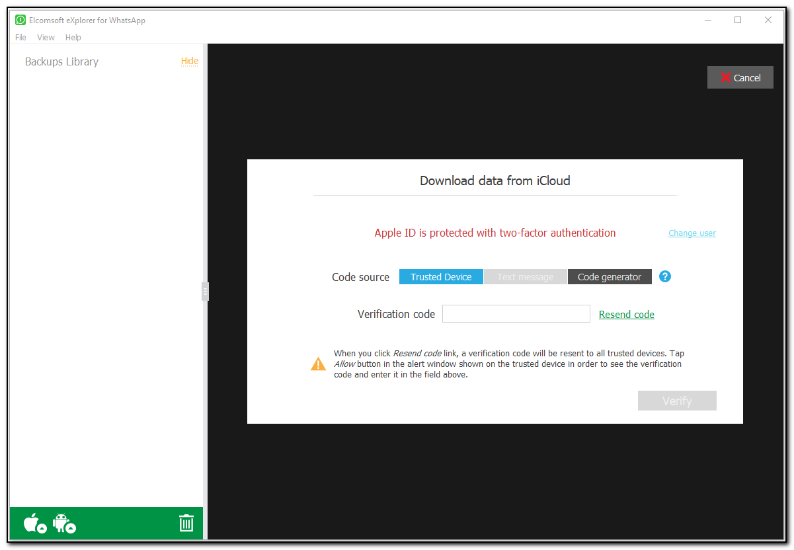This screenshot has width=794, height=550.
Task: Open the View menu
Action: 46,37
